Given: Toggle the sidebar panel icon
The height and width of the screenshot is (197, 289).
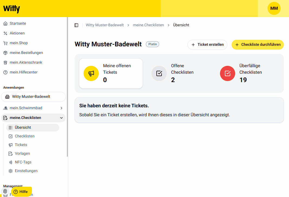Looking at the screenshot, I should pos(76,25).
